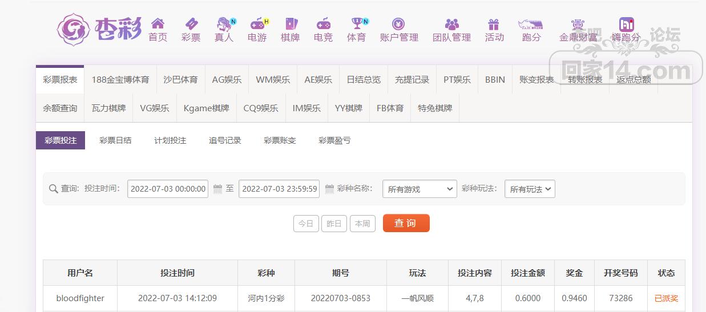Click the 本周 quick date button
Image resolution: width=706 pixels, height=312 pixels.
[x=362, y=224]
